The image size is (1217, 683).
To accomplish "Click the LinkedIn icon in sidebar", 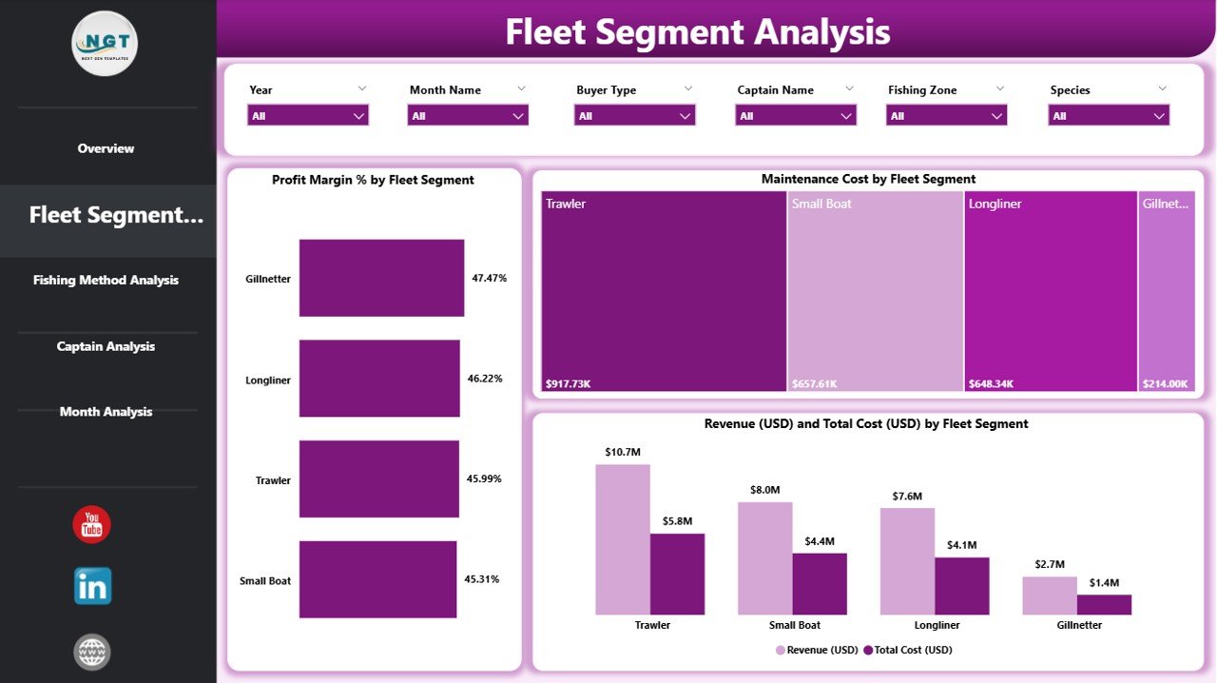I will click(91, 587).
